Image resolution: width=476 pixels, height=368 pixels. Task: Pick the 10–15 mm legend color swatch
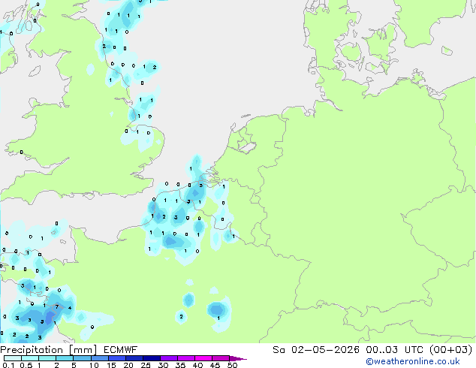click(x=100, y=358)
